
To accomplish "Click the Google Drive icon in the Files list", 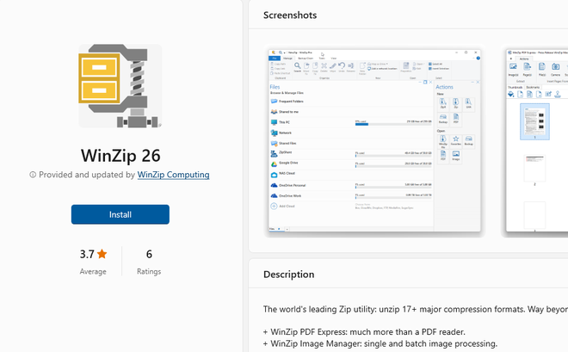I will [x=275, y=164].
